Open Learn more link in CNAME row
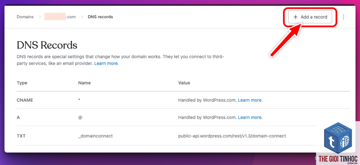Viewport: 360px width, 165px height. point(250,100)
